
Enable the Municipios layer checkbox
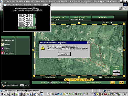[x=2, y=44]
